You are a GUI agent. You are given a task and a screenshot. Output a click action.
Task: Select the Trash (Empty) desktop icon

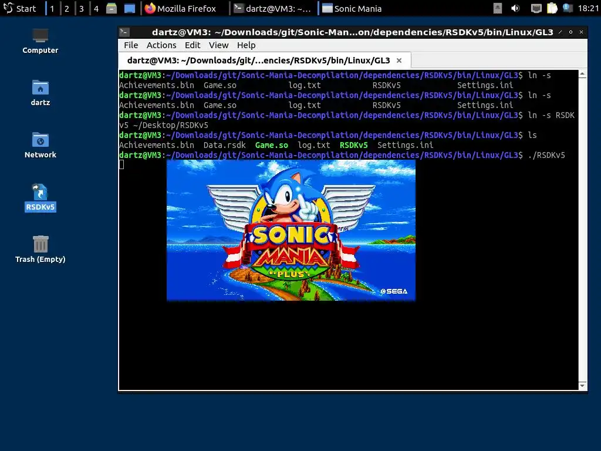40,249
